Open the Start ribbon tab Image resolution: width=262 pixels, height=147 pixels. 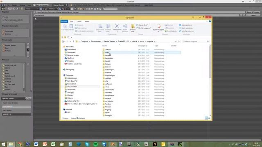(x=72, y=22)
